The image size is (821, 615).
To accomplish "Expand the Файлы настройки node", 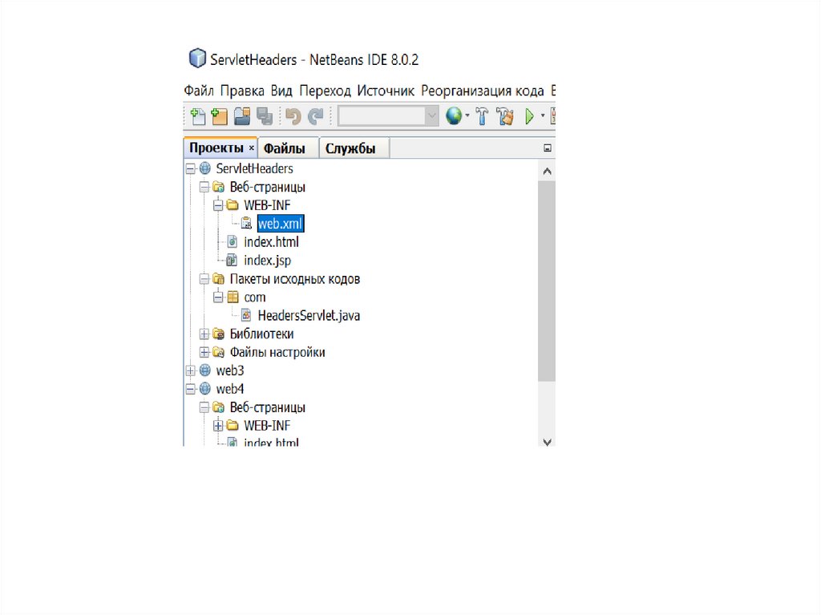I will 204,353.
